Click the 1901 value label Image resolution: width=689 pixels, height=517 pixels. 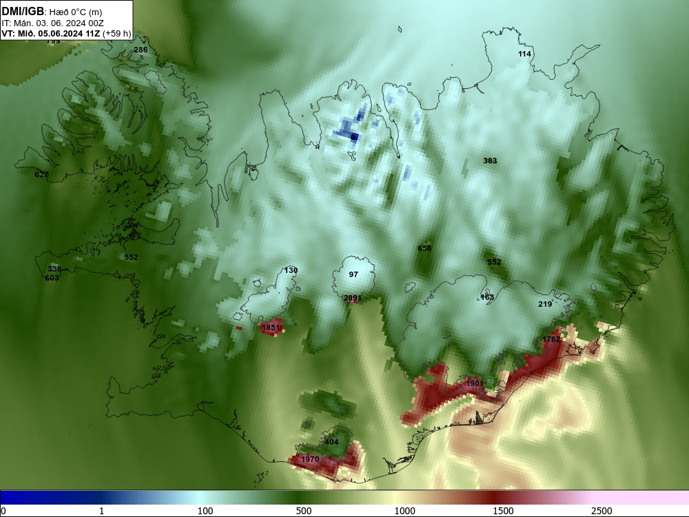[475, 383]
